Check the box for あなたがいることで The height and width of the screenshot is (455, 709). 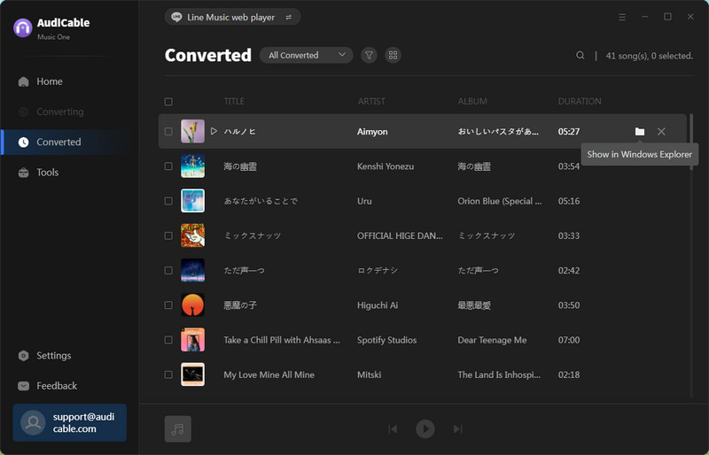[x=168, y=201]
